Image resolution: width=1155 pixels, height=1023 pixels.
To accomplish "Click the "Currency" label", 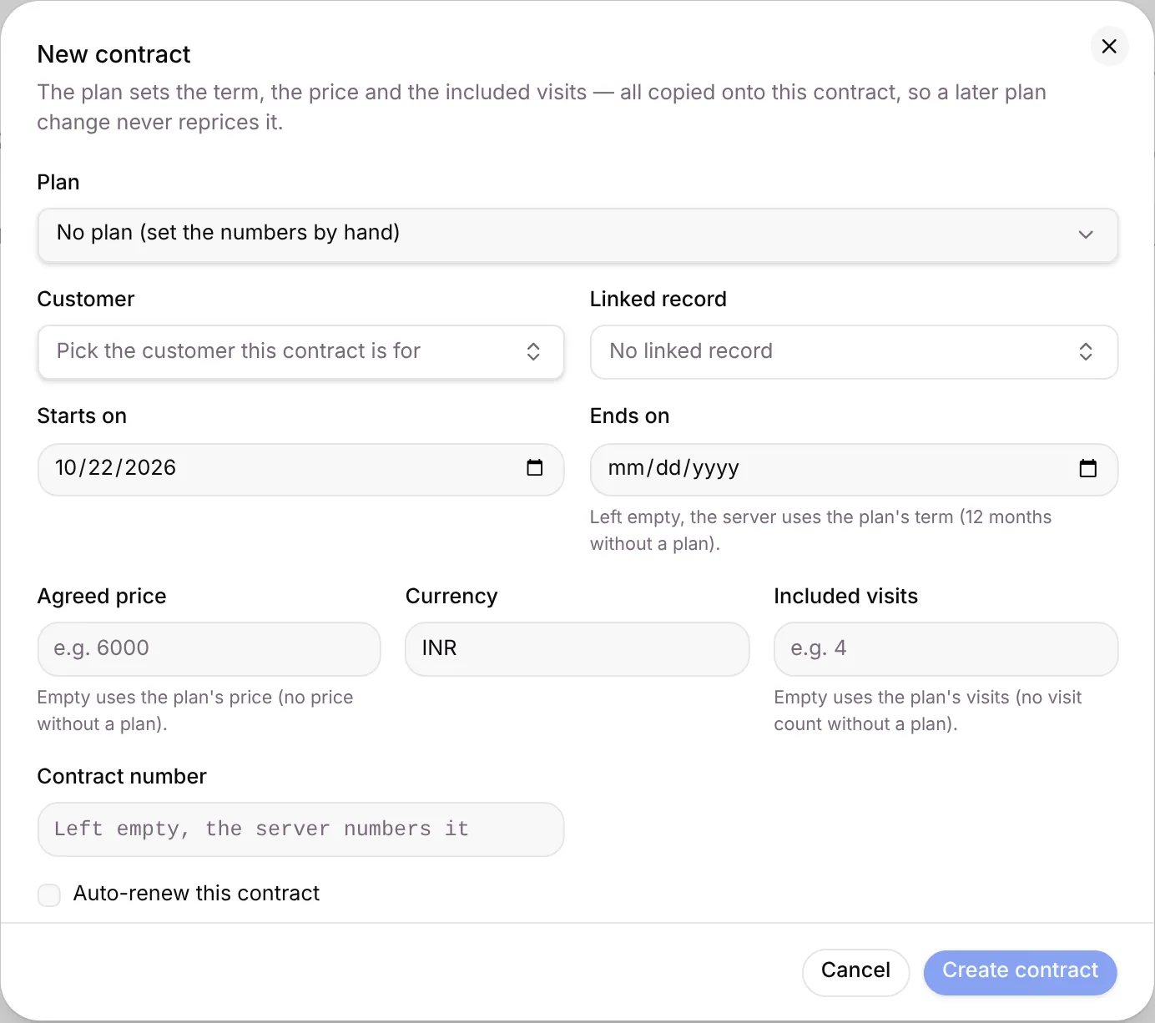I will pos(451,597).
